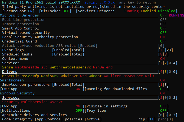Click the Drivers count [4|5|0|9]

(x=168, y=72)
